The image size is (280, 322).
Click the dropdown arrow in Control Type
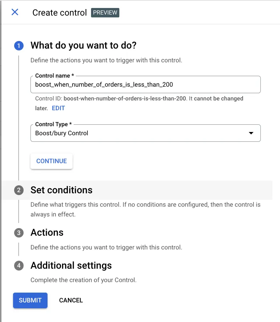(251, 133)
